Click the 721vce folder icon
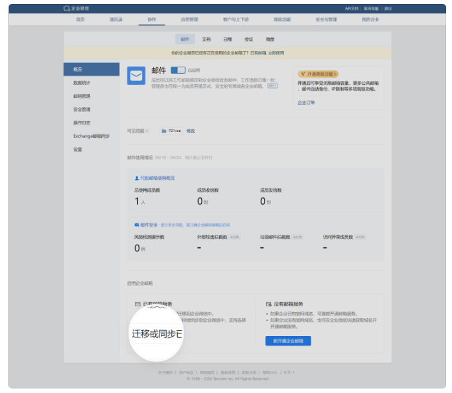This screenshot has width=452, height=393. click(164, 131)
